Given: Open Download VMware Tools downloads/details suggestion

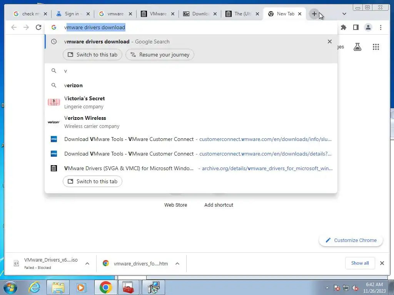Looking at the screenshot, I should 191,154.
